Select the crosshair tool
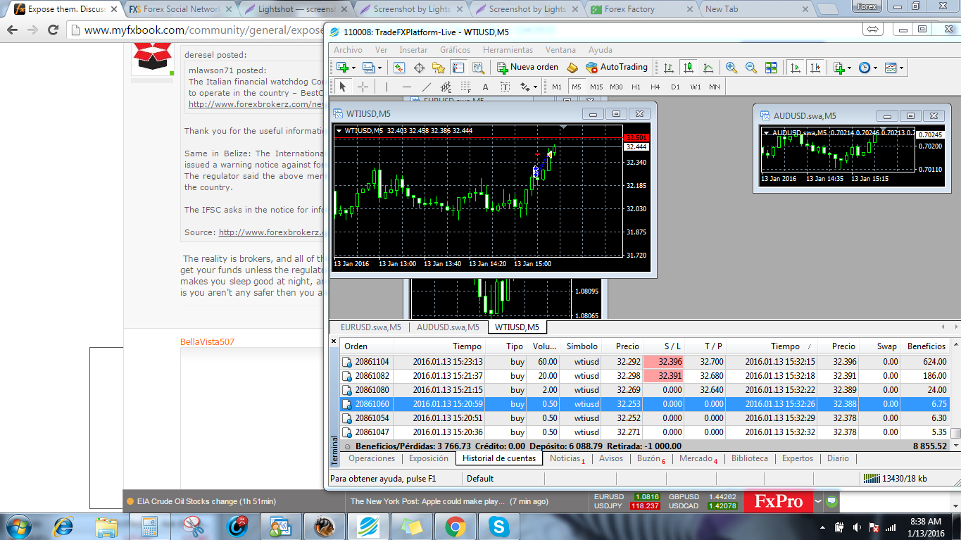Screen dimensions: 961x540 pyautogui.click(x=363, y=87)
